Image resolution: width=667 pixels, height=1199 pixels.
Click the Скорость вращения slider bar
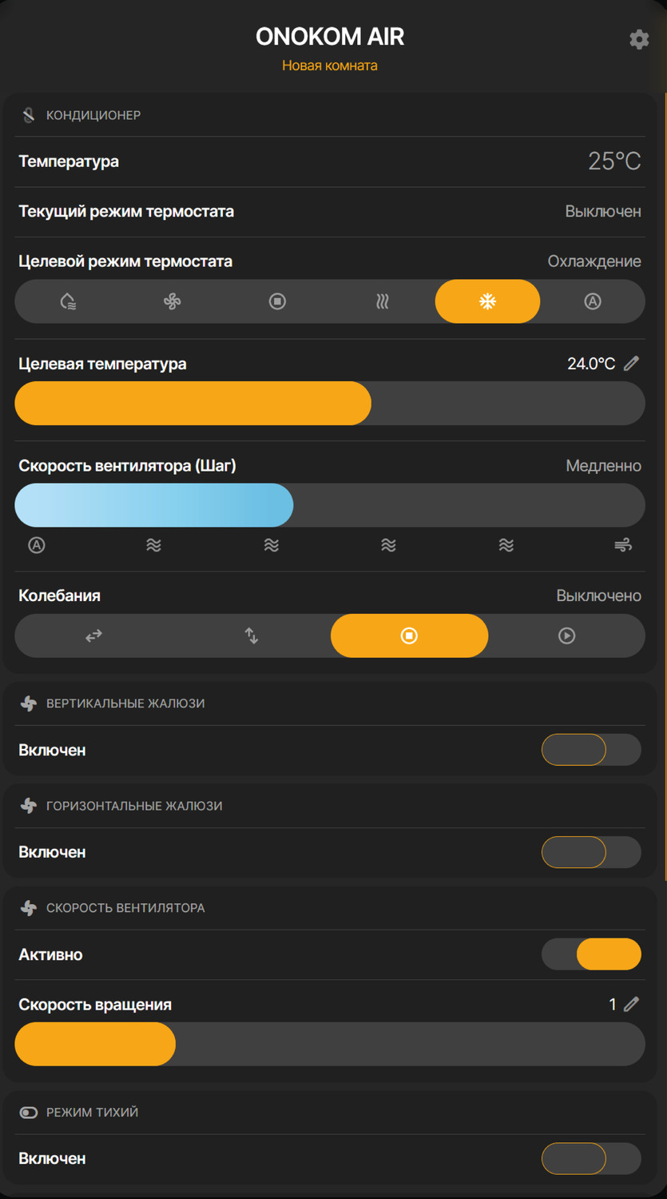pyautogui.click(x=329, y=1044)
